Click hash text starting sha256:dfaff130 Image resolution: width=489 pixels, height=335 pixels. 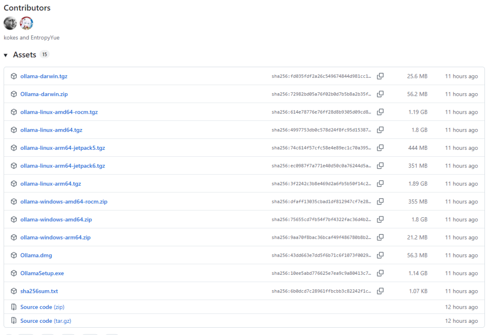click(321, 201)
